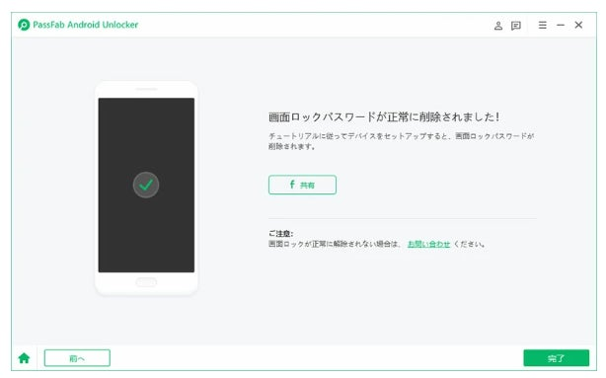Image resolution: width=606 pixels, height=378 pixels.
Task: Open the hamburger menu icon
Action: tap(543, 25)
